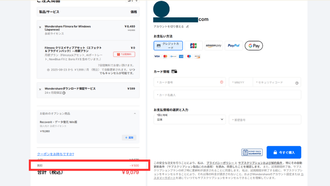The height and width of the screenshot is (186, 330).
Task: Focus the postal code field
Action: point(265,119)
